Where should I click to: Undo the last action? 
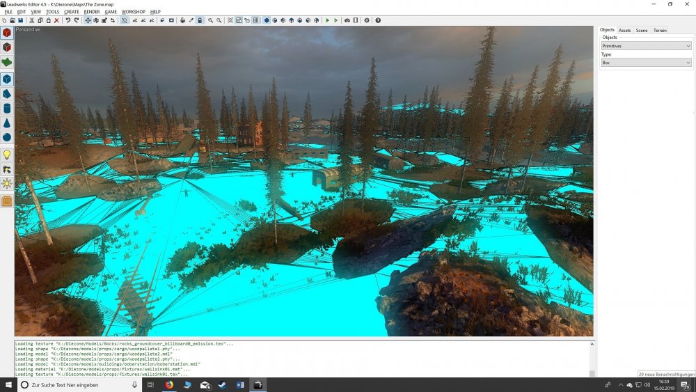[68, 20]
